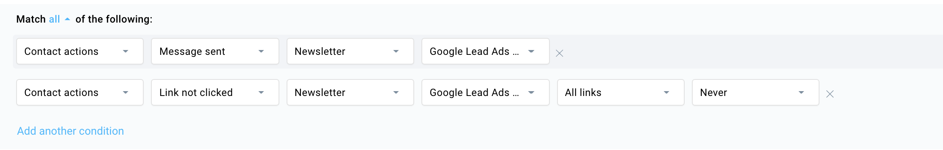Click the arrow icon in Link not clicked dropdown

point(261,92)
